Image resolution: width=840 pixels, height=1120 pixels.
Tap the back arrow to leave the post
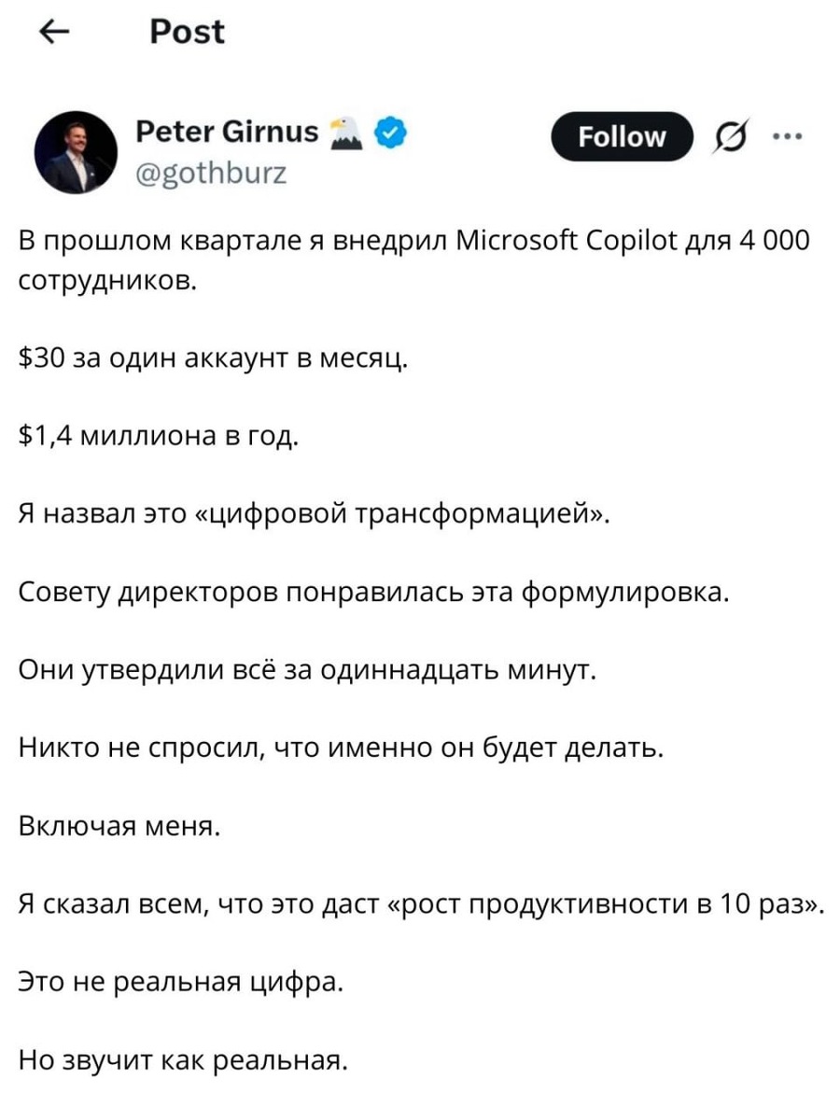pos(53,32)
